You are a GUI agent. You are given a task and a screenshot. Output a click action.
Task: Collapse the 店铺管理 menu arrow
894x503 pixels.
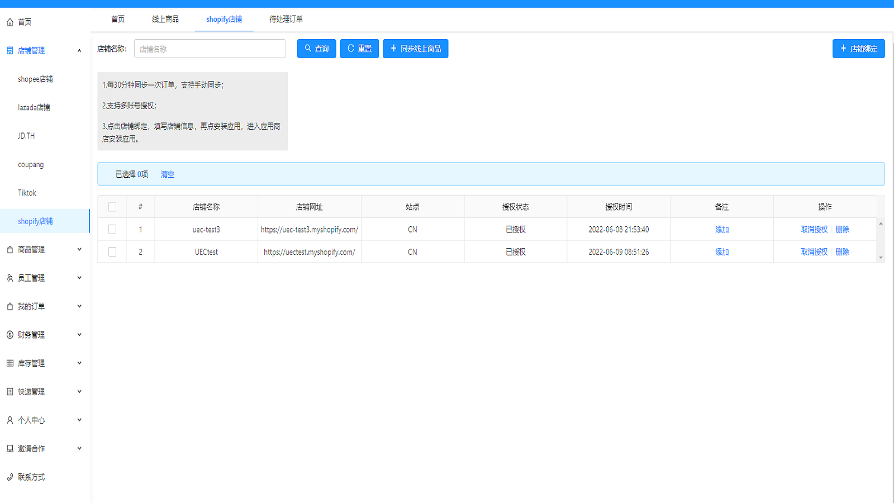tap(79, 51)
